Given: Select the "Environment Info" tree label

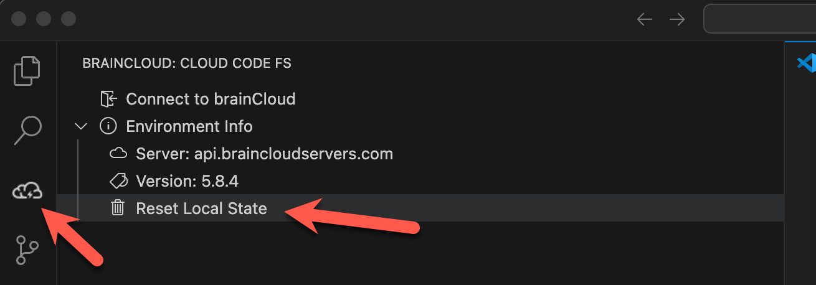Looking at the screenshot, I should point(189,126).
